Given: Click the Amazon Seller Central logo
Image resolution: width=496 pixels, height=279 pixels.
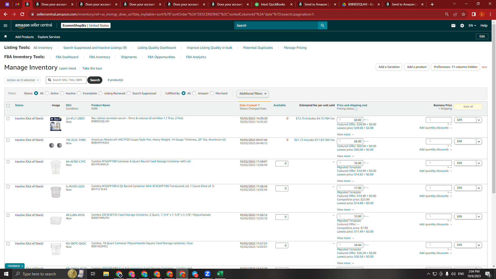Looking at the screenshot, I should 34,25.
